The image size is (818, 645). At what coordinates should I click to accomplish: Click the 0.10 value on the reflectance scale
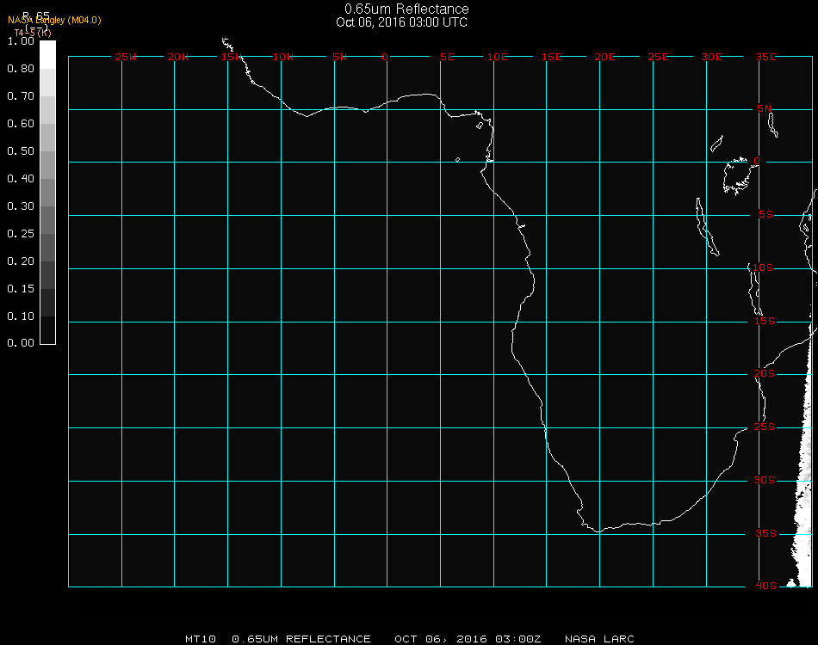[x=21, y=316]
